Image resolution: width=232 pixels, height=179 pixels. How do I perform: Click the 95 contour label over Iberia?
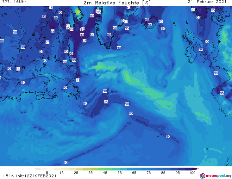(x=222, y=93)
